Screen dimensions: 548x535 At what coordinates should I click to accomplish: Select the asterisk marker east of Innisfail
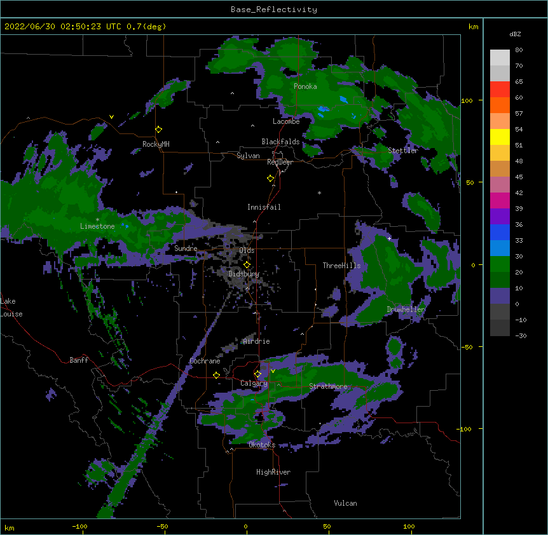[x=319, y=193]
